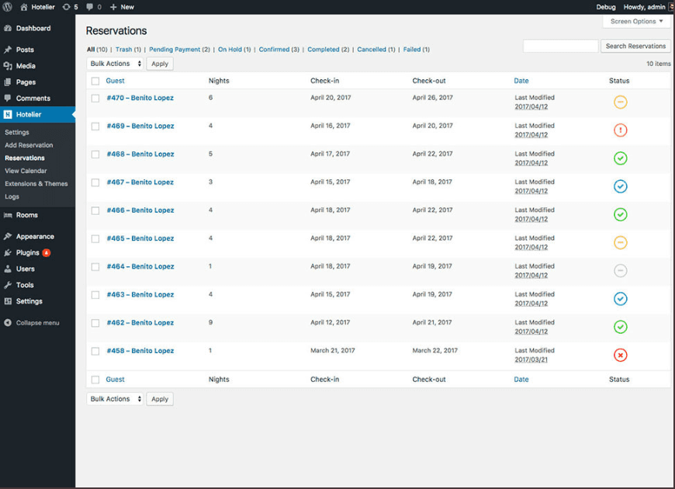Check the box for reservation #469

tap(95, 127)
